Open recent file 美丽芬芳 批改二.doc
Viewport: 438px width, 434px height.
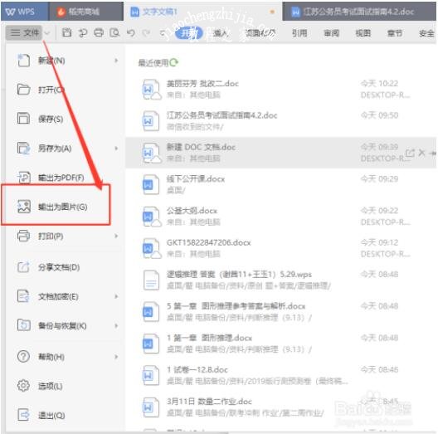tap(280, 89)
